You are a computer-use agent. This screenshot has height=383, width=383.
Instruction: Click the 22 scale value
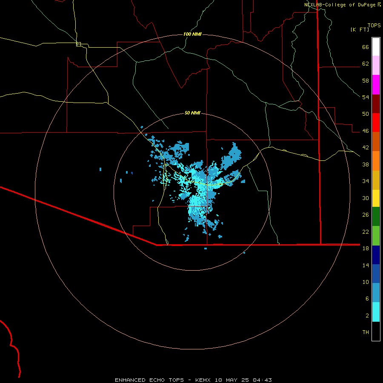click(x=366, y=232)
